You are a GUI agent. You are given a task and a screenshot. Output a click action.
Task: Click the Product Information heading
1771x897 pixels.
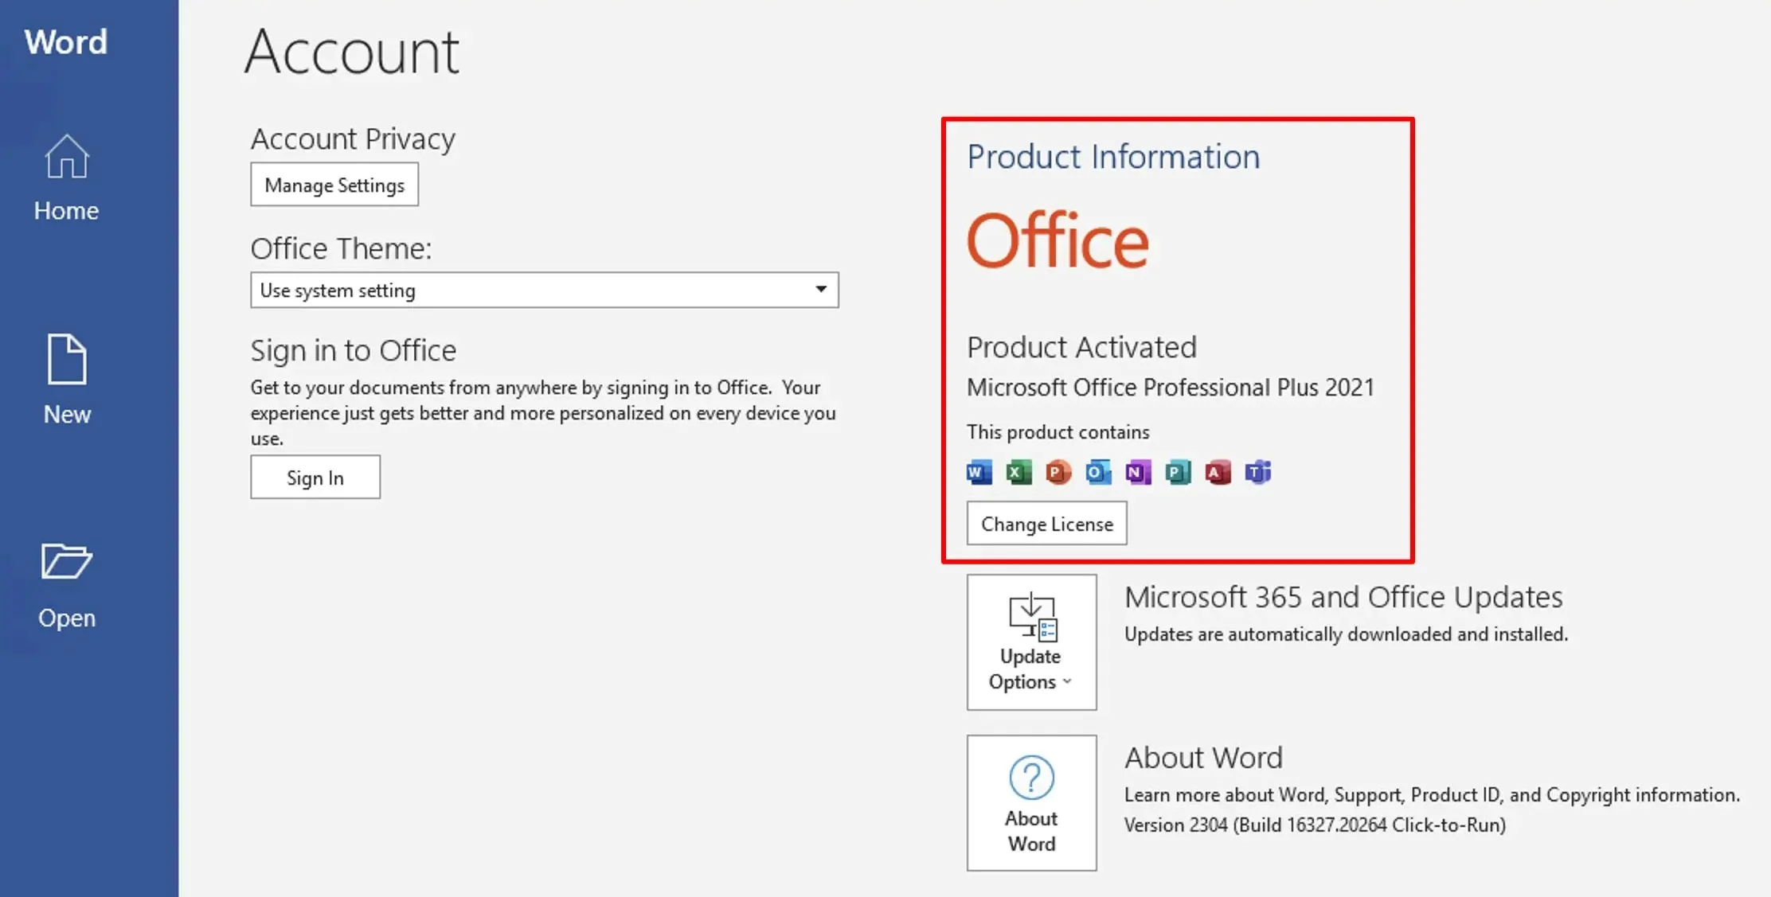(1113, 157)
